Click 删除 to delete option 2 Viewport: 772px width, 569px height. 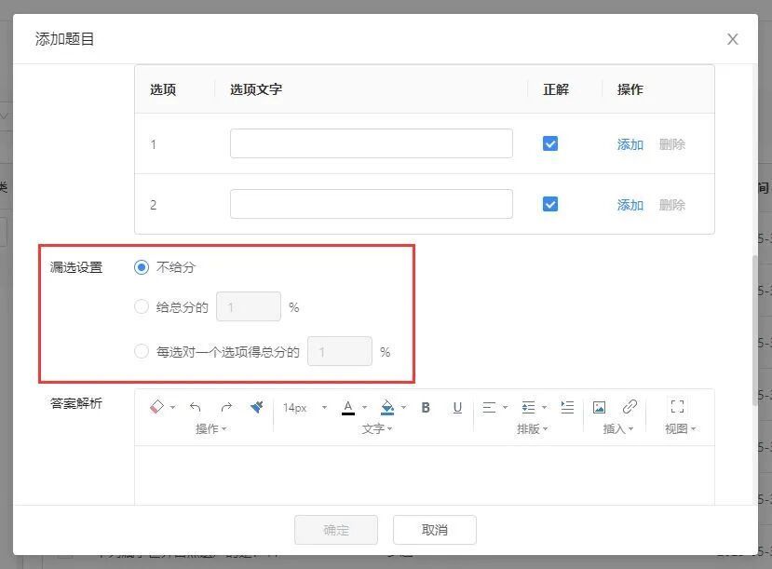click(x=673, y=204)
